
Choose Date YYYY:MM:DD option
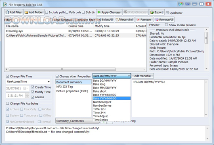(x=111, y=95)
